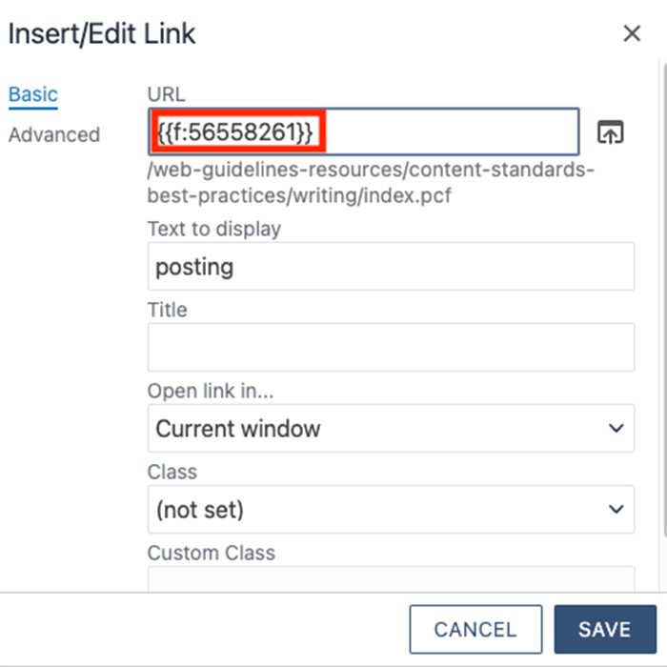Click the Custom Class input field
The image size is (667, 667).
[x=391, y=578]
